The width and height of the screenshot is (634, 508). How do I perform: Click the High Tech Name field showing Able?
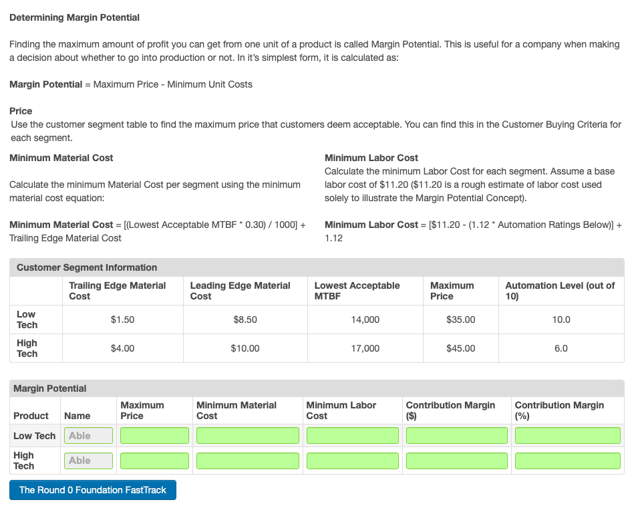88,461
